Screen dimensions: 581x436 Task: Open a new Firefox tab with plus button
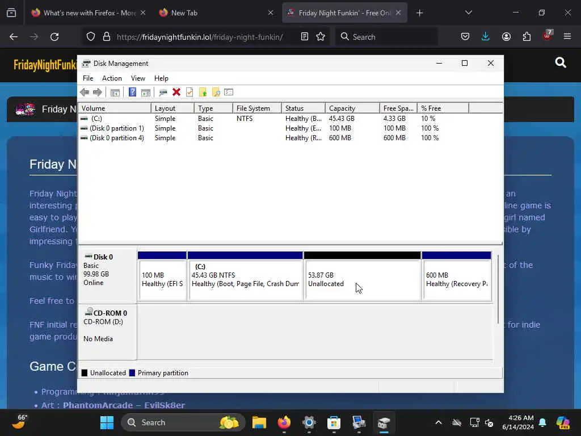click(x=419, y=13)
